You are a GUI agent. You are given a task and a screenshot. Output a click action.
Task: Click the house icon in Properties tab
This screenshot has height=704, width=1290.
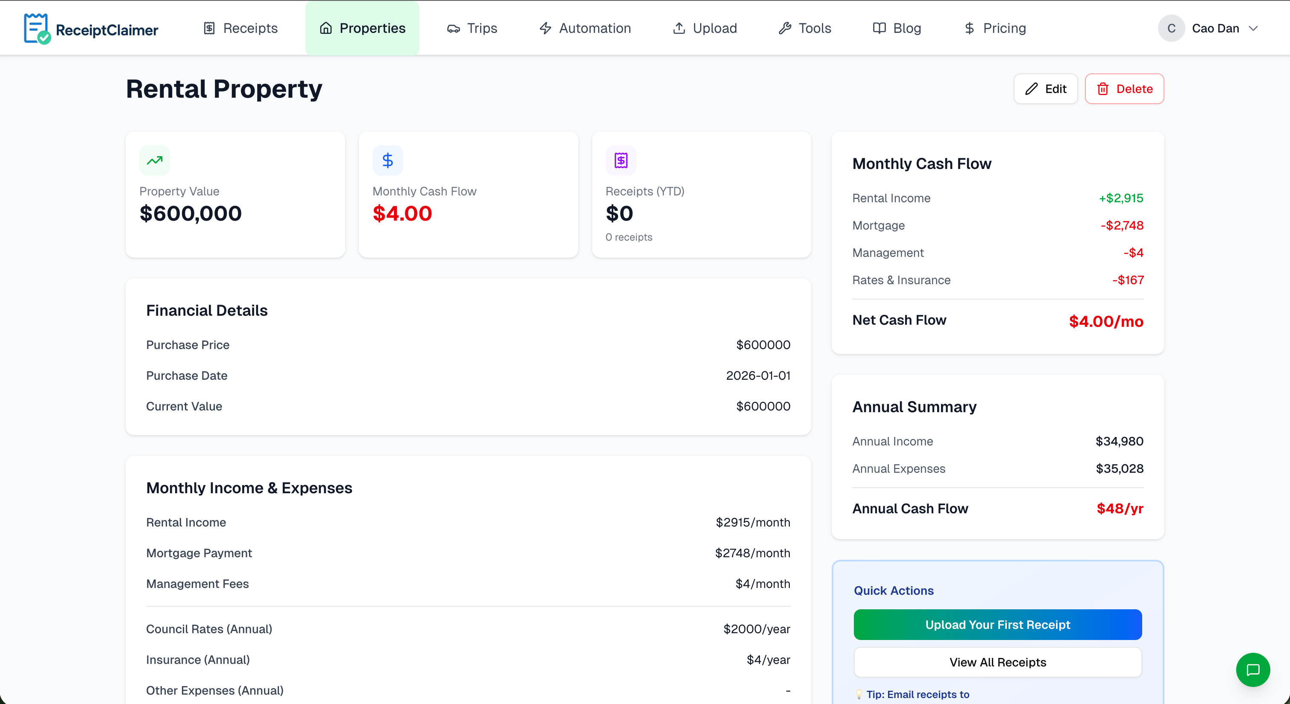pyautogui.click(x=326, y=29)
